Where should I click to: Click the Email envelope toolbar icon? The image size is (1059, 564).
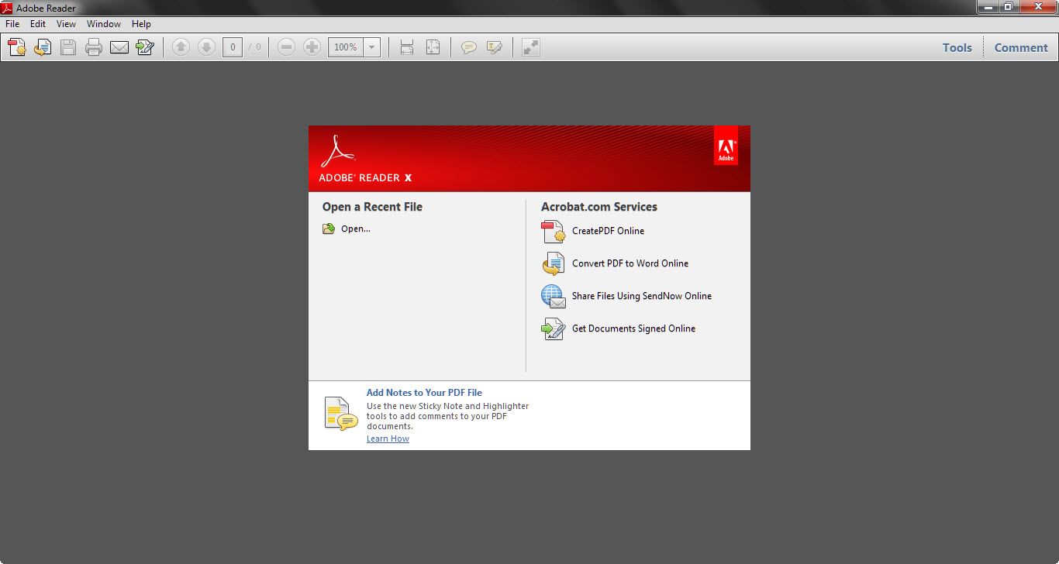pyautogui.click(x=119, y=47)
